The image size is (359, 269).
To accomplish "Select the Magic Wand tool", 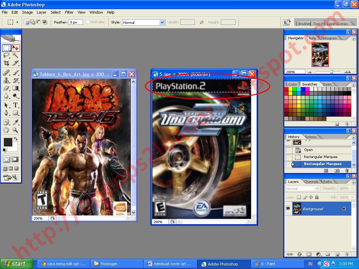I will click(15, 55).
